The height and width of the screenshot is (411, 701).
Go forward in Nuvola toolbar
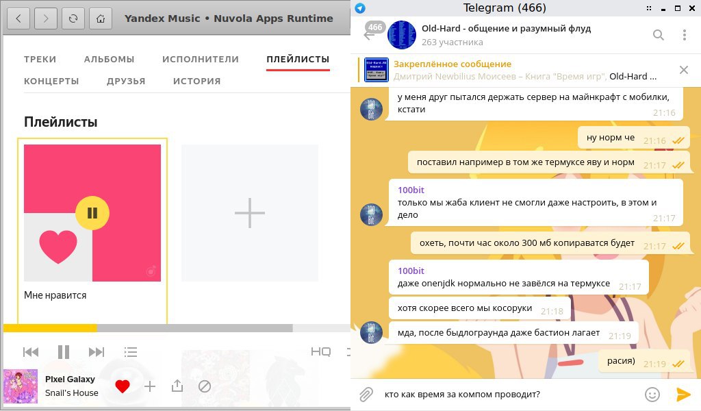46,18
